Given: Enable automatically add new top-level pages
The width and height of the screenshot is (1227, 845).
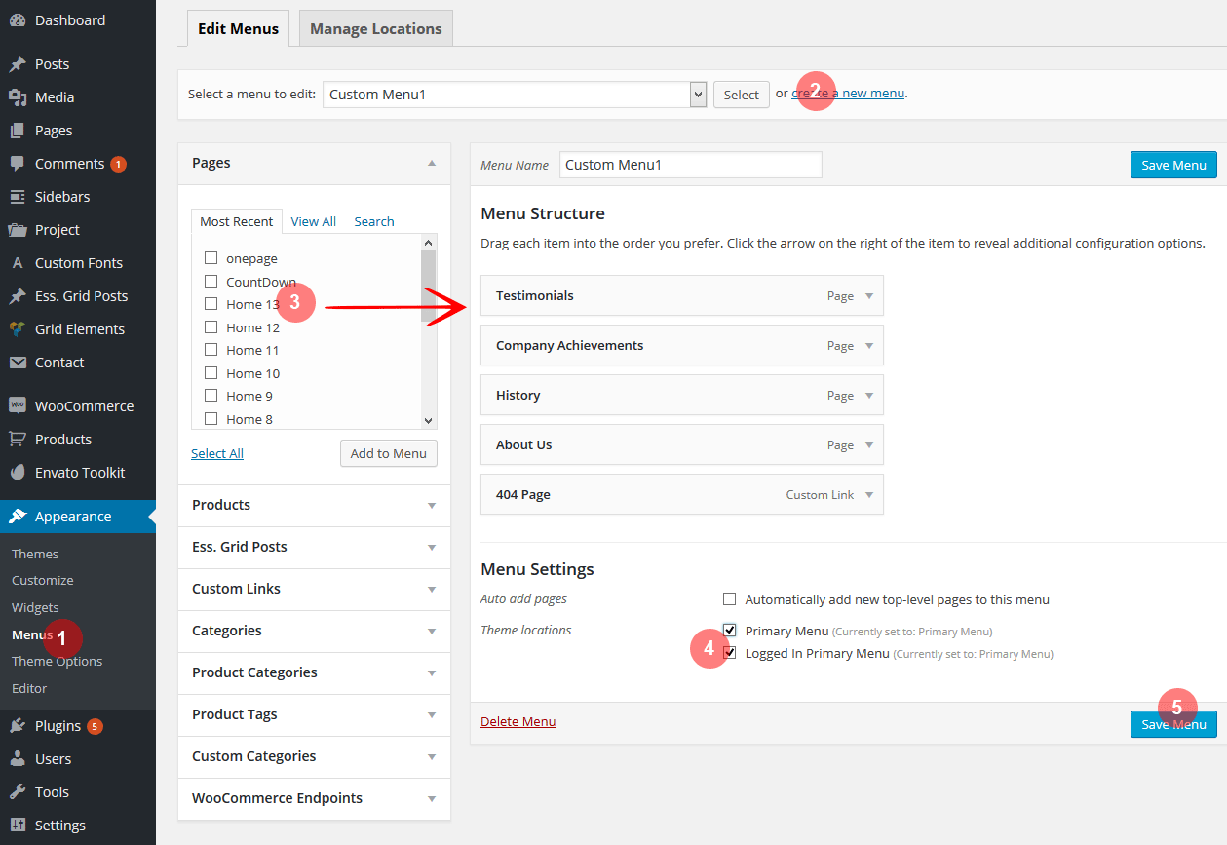Looking at the screenshot, I should tap(729, 599).
